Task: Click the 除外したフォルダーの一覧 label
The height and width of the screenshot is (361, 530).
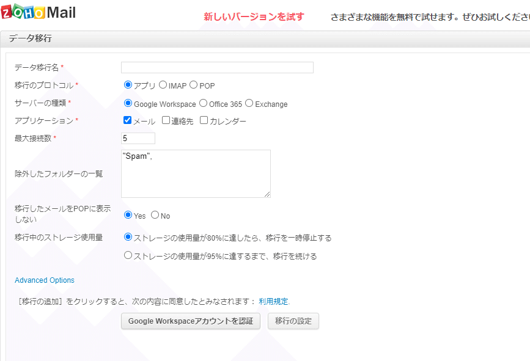Action: point(59,174)
